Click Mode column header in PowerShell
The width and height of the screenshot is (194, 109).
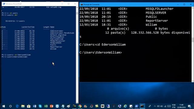4,27
